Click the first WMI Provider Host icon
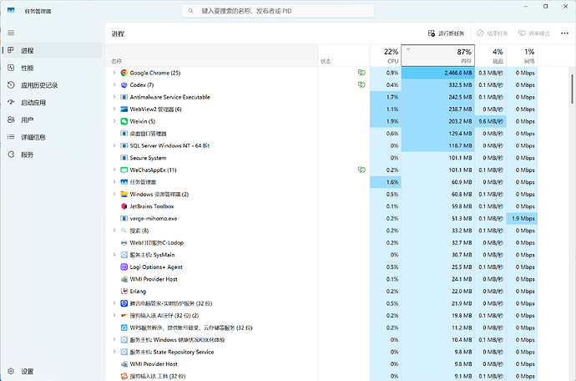This screenshot has width=576, height=381. [x=124, y=279]
